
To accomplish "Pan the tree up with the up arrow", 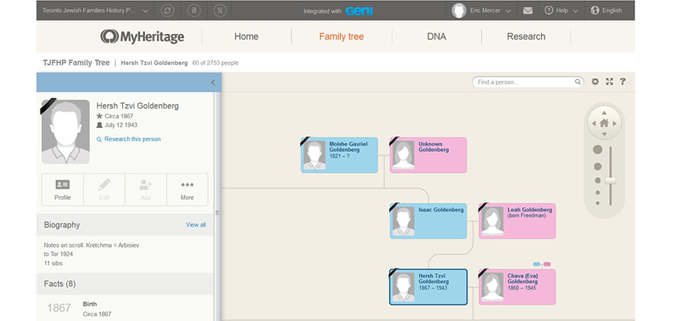I will [604, 113].
